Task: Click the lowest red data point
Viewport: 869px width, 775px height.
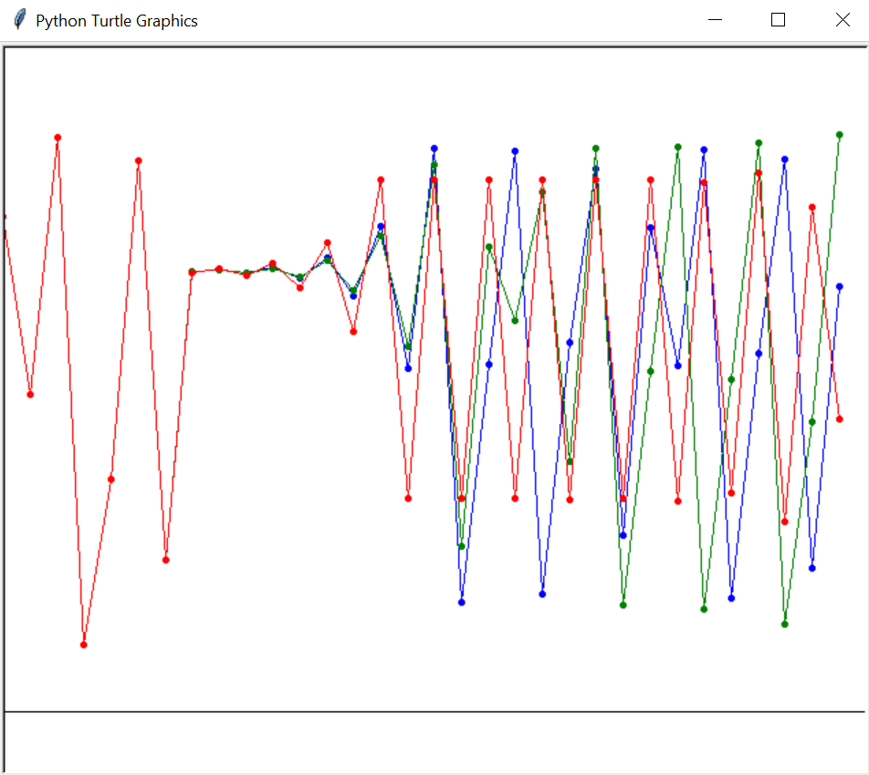Action: click(x=84, y=645)
